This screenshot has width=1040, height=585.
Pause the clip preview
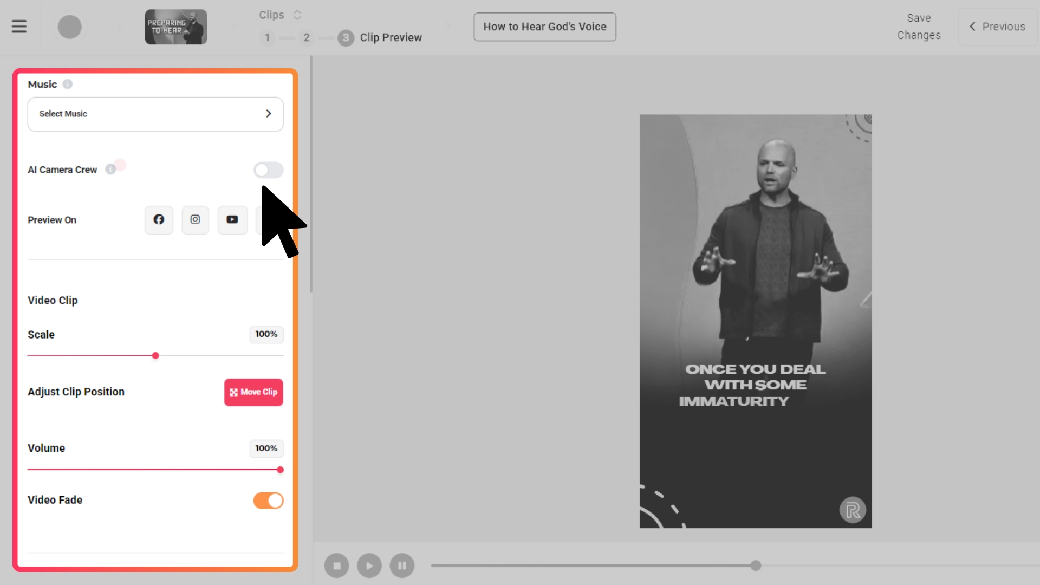402,565
